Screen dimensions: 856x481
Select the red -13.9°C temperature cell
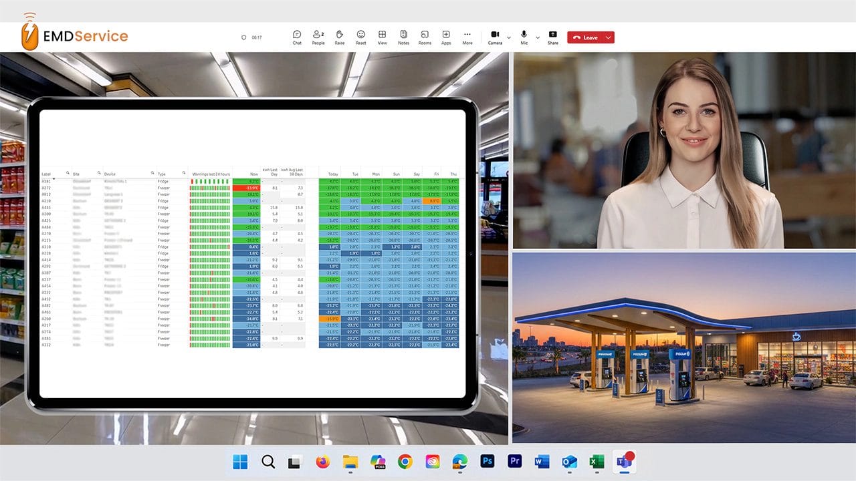tap(252, 189)
